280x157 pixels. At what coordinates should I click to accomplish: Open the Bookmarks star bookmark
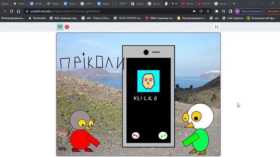(37, 18)
